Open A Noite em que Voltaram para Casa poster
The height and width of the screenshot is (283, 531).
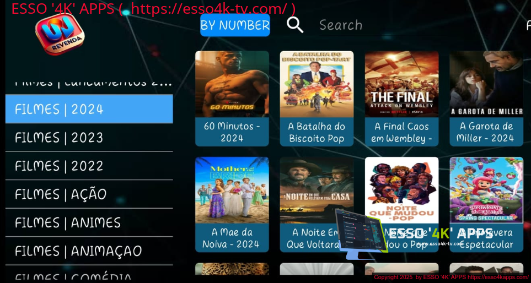317,190
